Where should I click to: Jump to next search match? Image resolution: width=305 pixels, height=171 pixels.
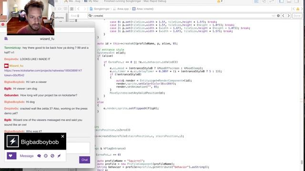coord(289,16)
